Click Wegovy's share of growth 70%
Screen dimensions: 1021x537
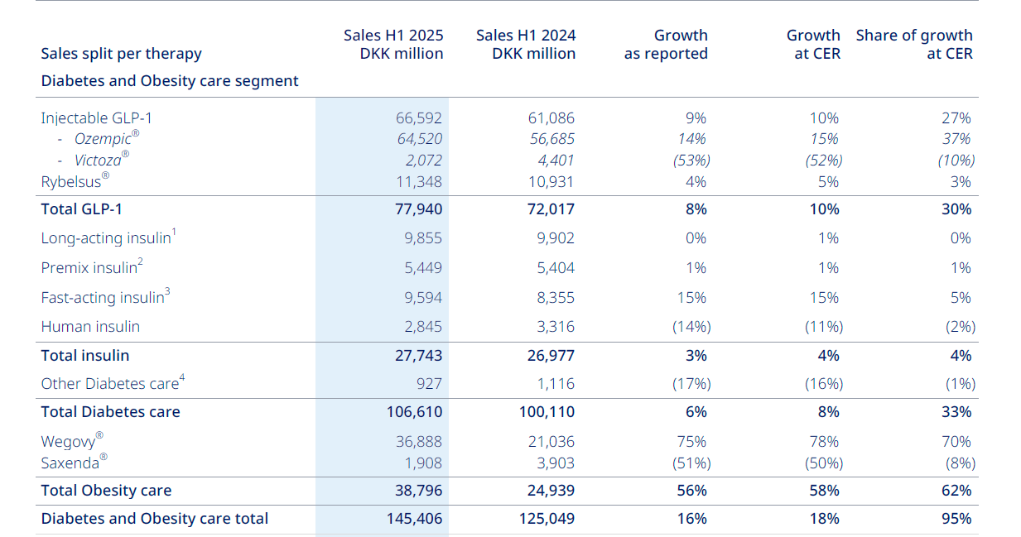click(956, 443)
